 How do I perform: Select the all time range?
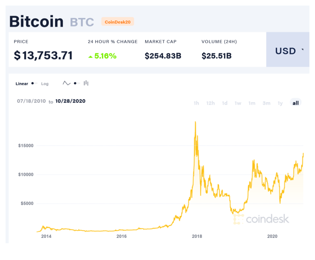[x=295, y=103]
